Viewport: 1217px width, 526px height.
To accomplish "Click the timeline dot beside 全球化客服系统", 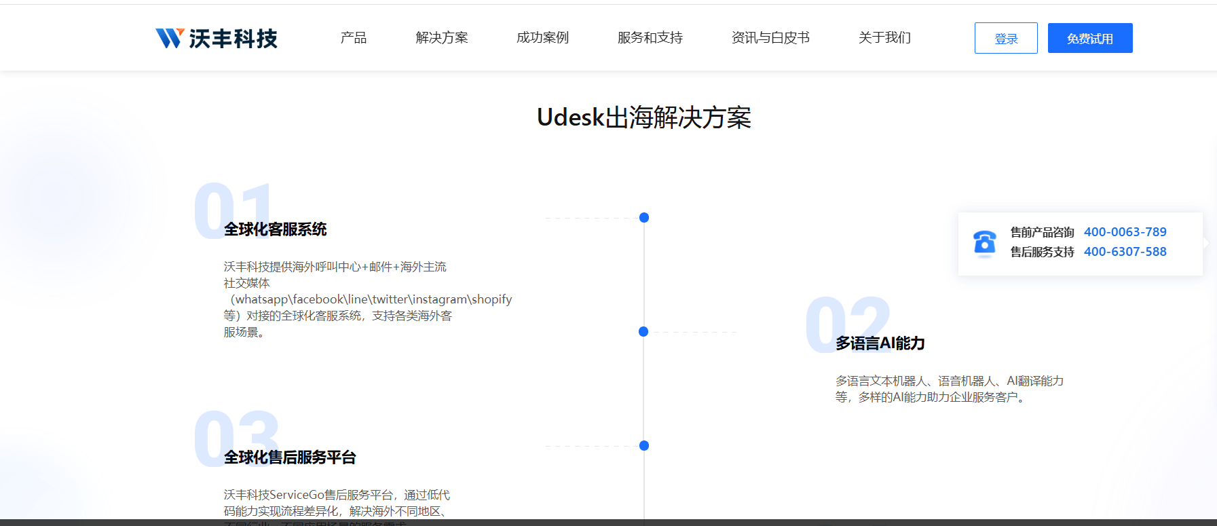I will point(644,218).
